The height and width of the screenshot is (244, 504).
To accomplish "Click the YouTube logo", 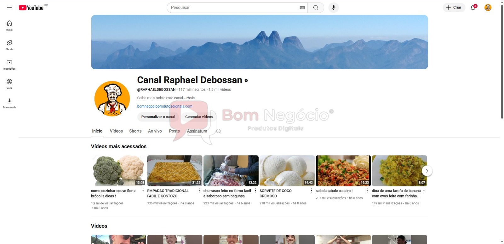I will [31, 8].
